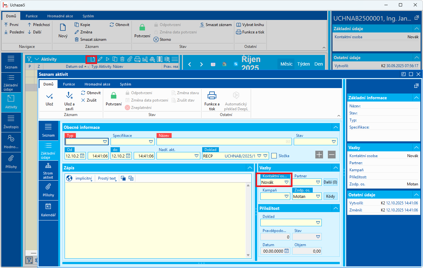Open Životopis in the Uchazeči sidebar
The image size is (423, 268).
pos(11,122)
